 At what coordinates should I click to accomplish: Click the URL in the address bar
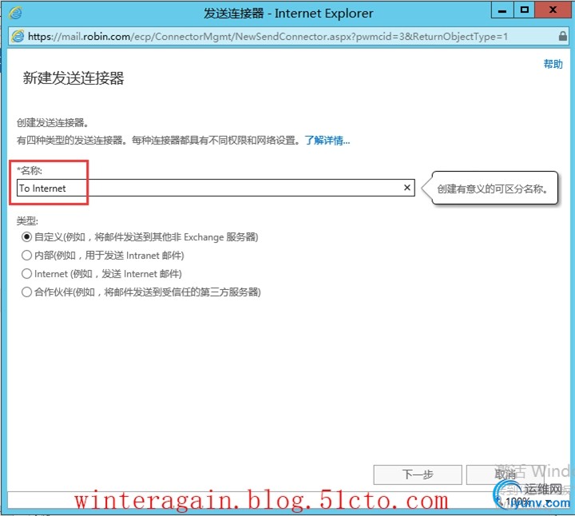pyautogui.click(x=268, y=36)
